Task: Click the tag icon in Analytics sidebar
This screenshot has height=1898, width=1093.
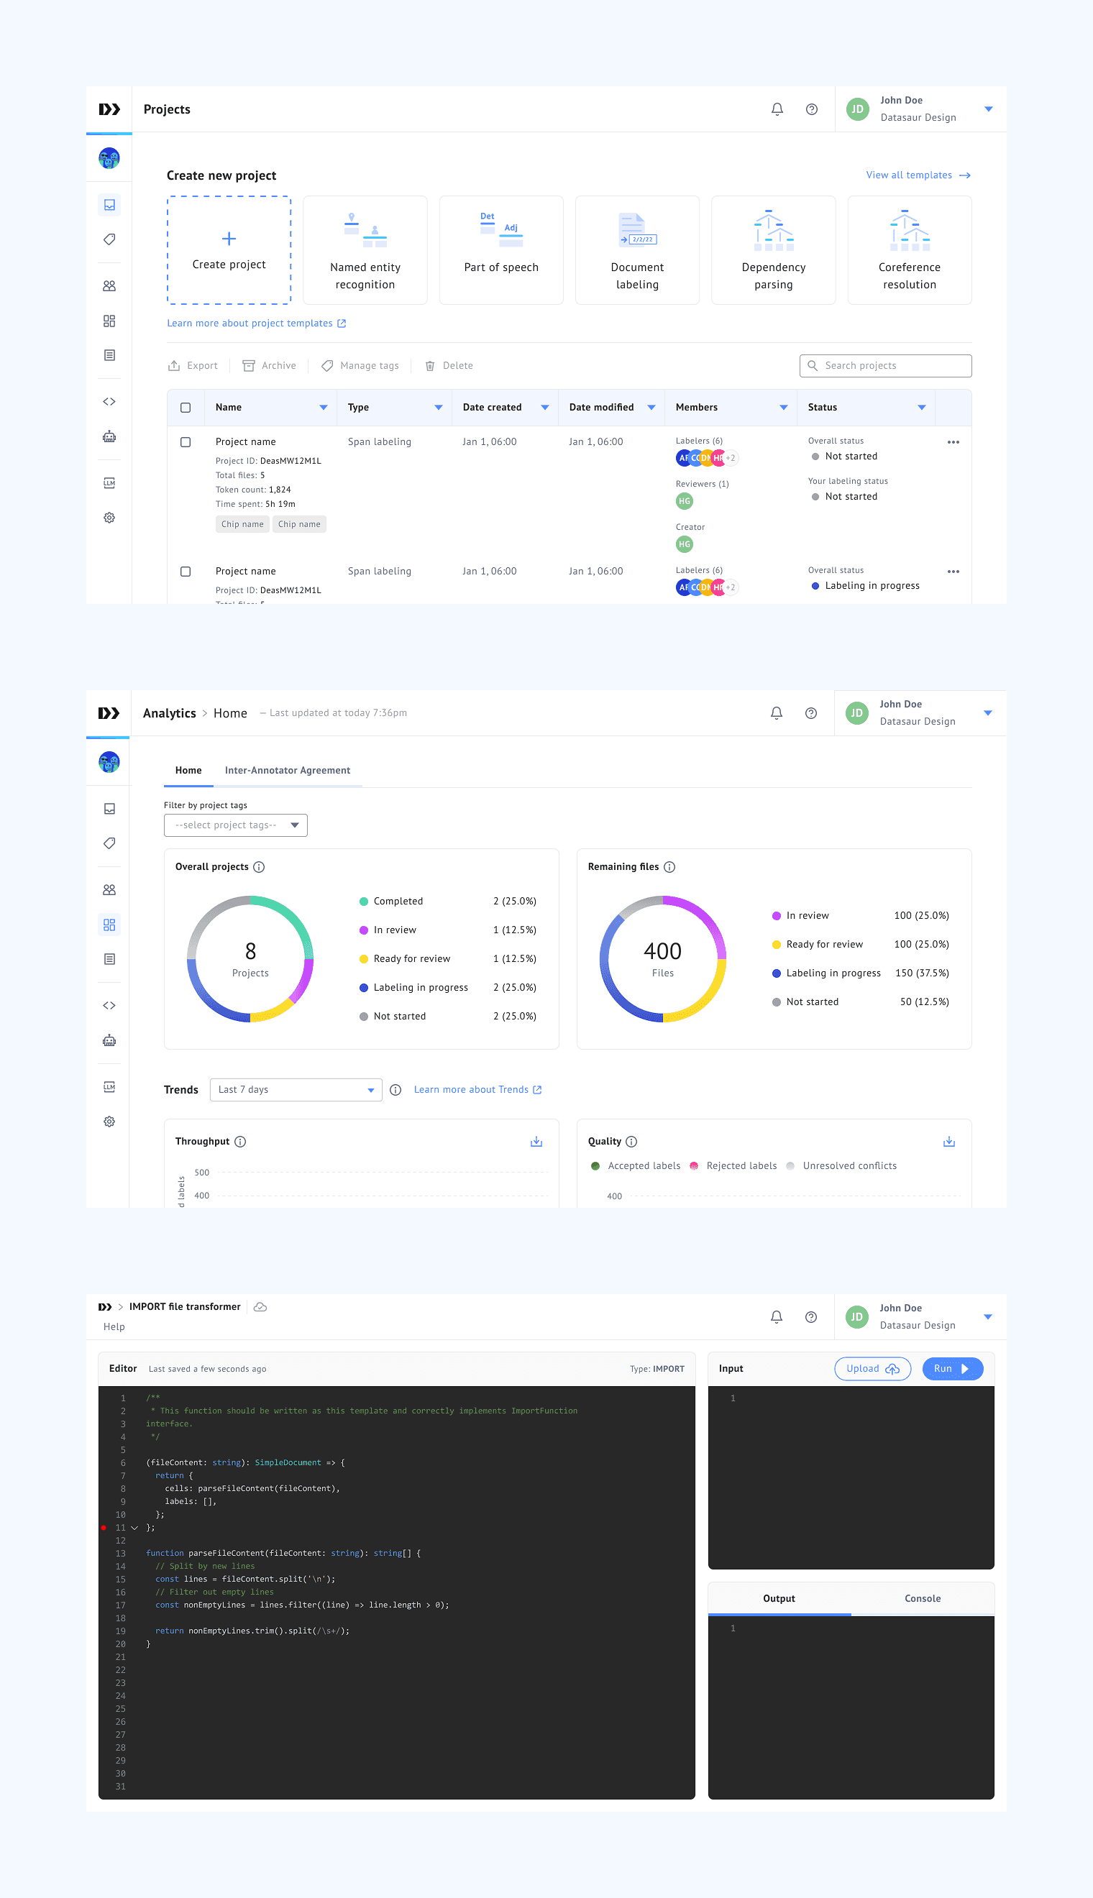Action: click(x=109, y=843)
